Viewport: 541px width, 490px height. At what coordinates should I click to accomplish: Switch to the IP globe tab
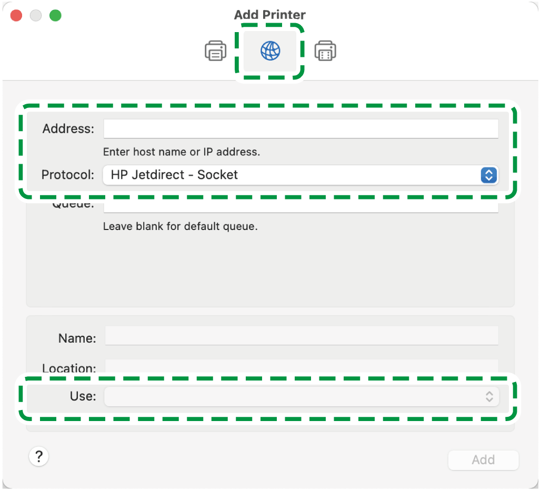click(x=270, y=51)
